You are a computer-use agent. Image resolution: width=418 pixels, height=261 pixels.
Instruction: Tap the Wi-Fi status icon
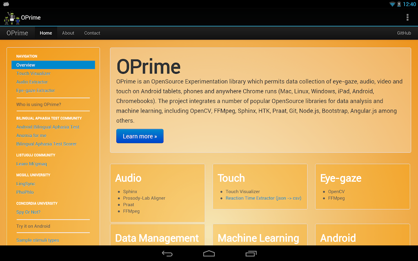click(x=392, y=4)
